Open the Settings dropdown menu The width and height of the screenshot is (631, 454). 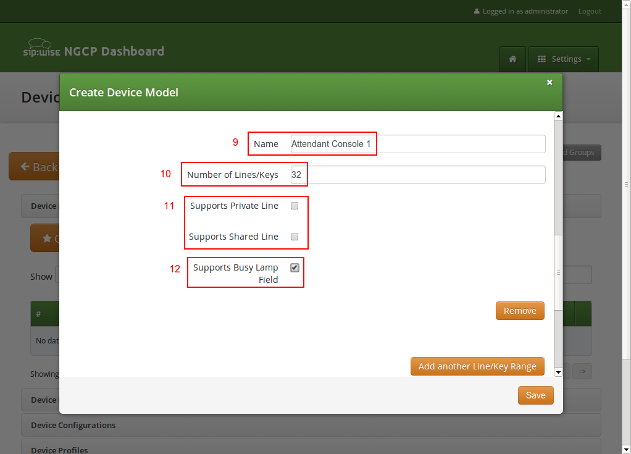pyautogui.click(x=564, y=59)
